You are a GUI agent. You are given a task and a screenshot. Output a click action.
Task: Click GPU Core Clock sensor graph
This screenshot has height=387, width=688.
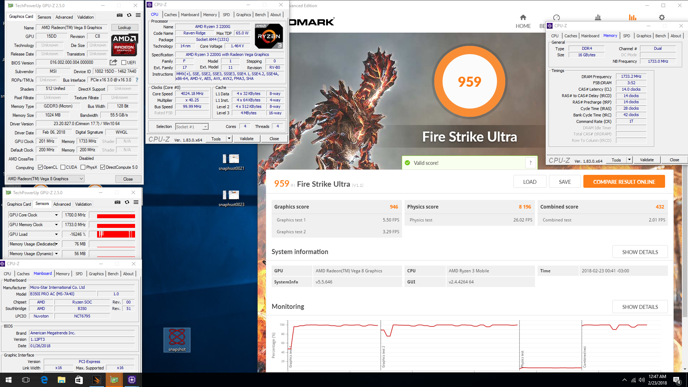pyautogui.click(x=112, y=215)
